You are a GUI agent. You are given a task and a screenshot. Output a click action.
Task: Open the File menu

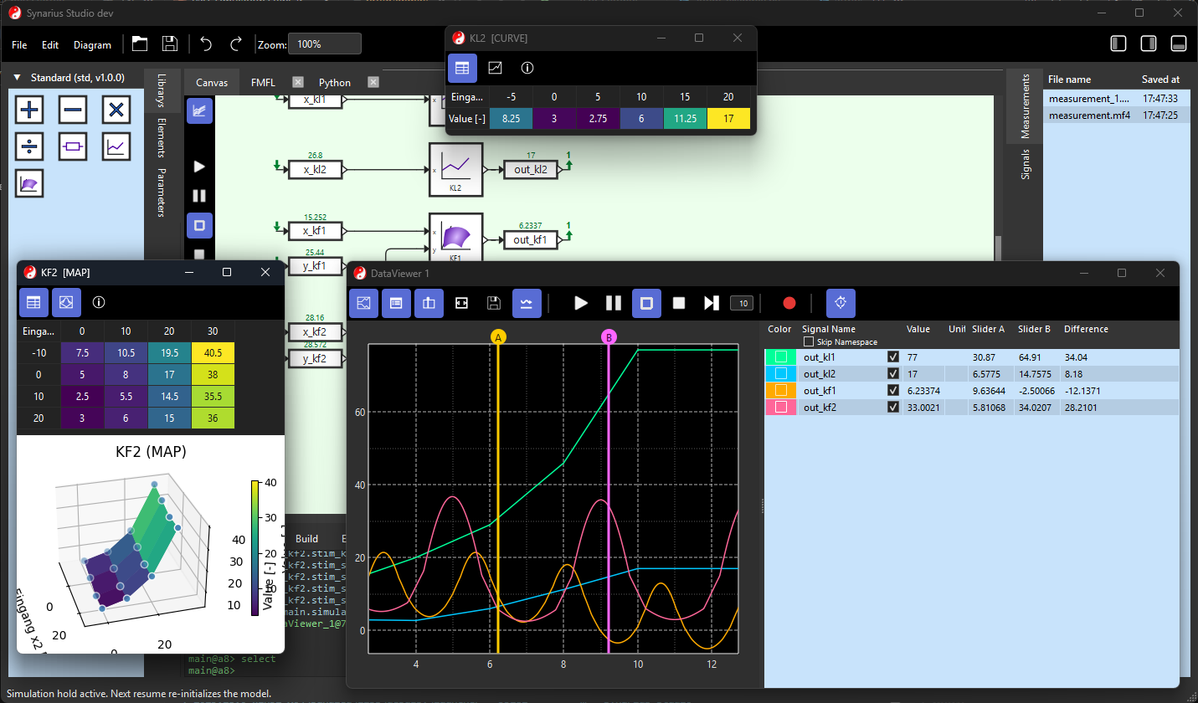click(18, 44)
